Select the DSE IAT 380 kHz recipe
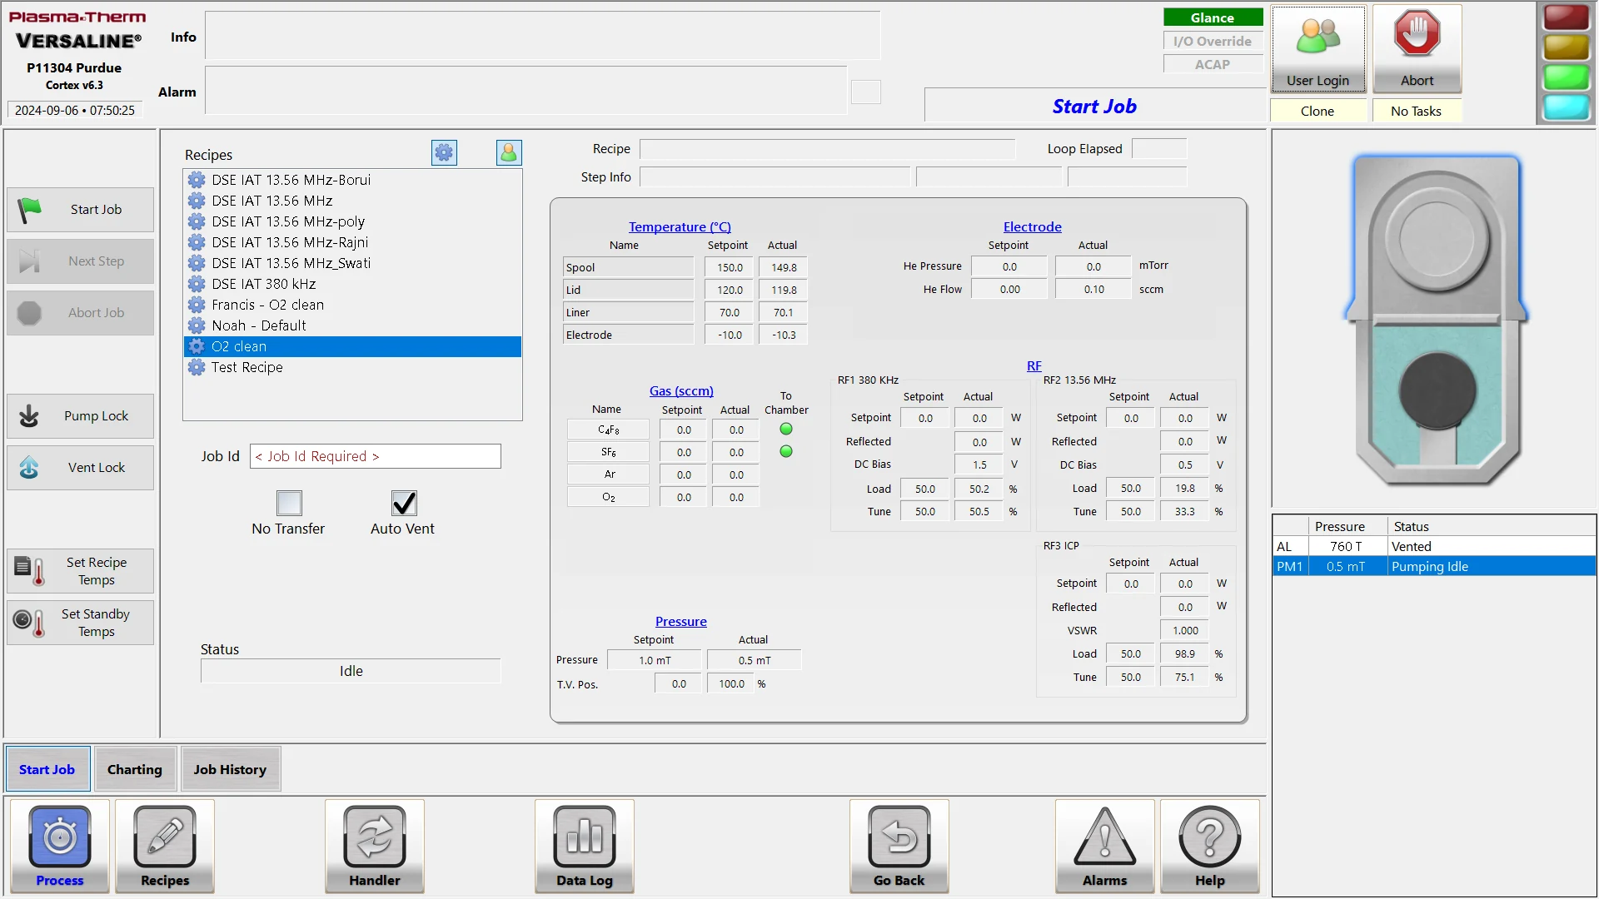Screen dimensions: 1599x899 click(x=352, y=284)
